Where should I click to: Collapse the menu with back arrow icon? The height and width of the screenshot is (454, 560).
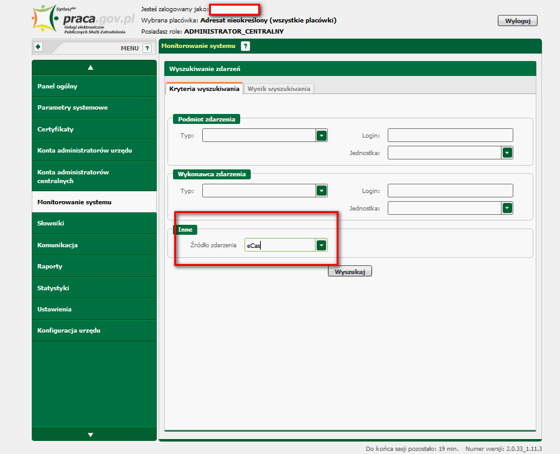pos(38,47)
